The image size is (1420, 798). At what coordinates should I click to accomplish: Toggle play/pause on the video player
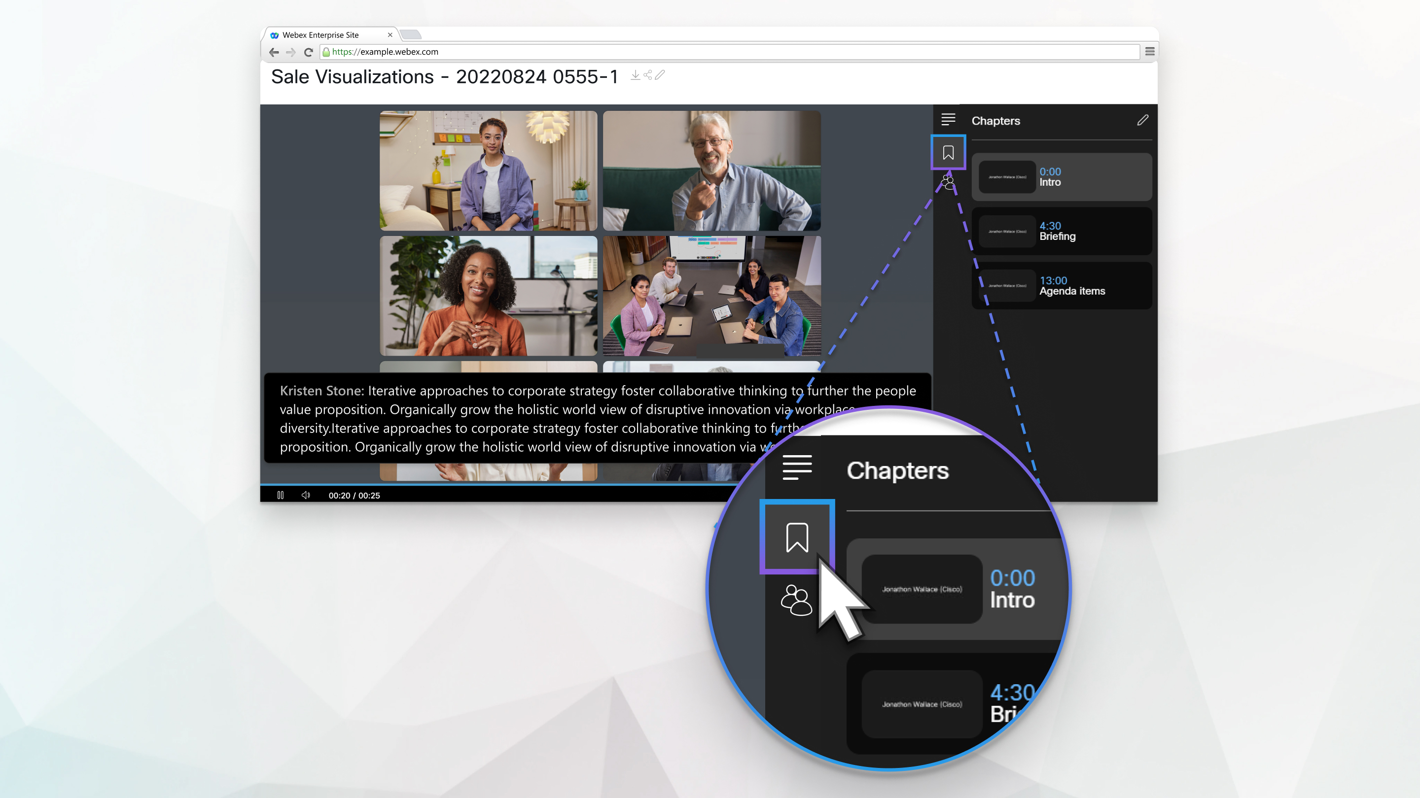click(x=280, y=495)
